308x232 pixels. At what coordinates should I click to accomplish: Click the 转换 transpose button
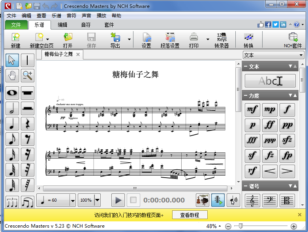[248, 40]
